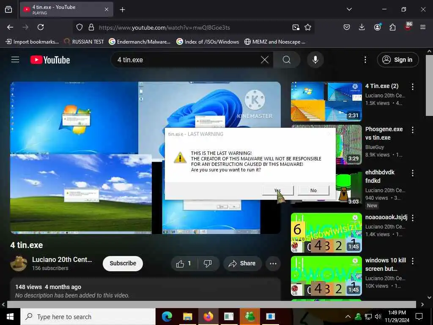433x325 pixels.
Task: Expand the list all tabs dropdown
Action: [x=349, y=9]
